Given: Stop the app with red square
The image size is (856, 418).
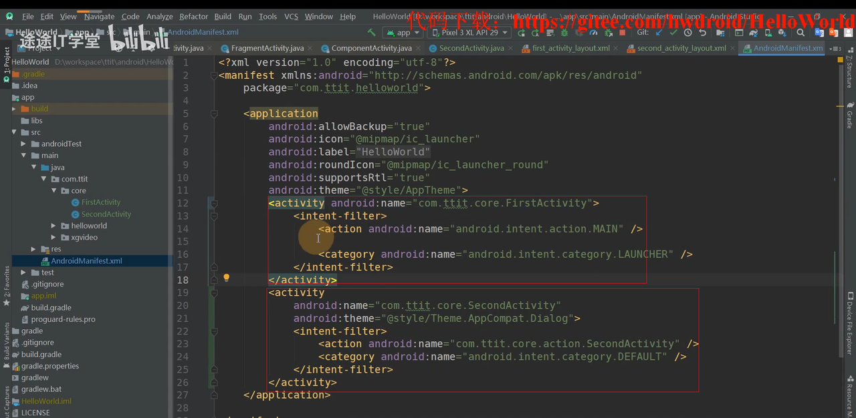Looking at the screenshot, I should tap(622, 32).
